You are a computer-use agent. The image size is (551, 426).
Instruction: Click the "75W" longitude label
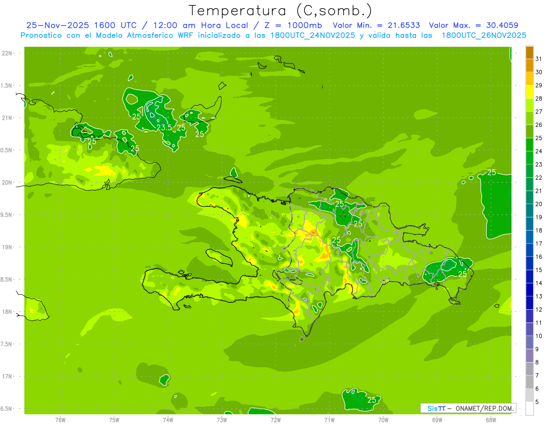(x=114, y=420)
